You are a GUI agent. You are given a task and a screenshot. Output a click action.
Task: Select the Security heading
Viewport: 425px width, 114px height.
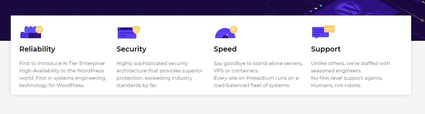pos(131,49)
